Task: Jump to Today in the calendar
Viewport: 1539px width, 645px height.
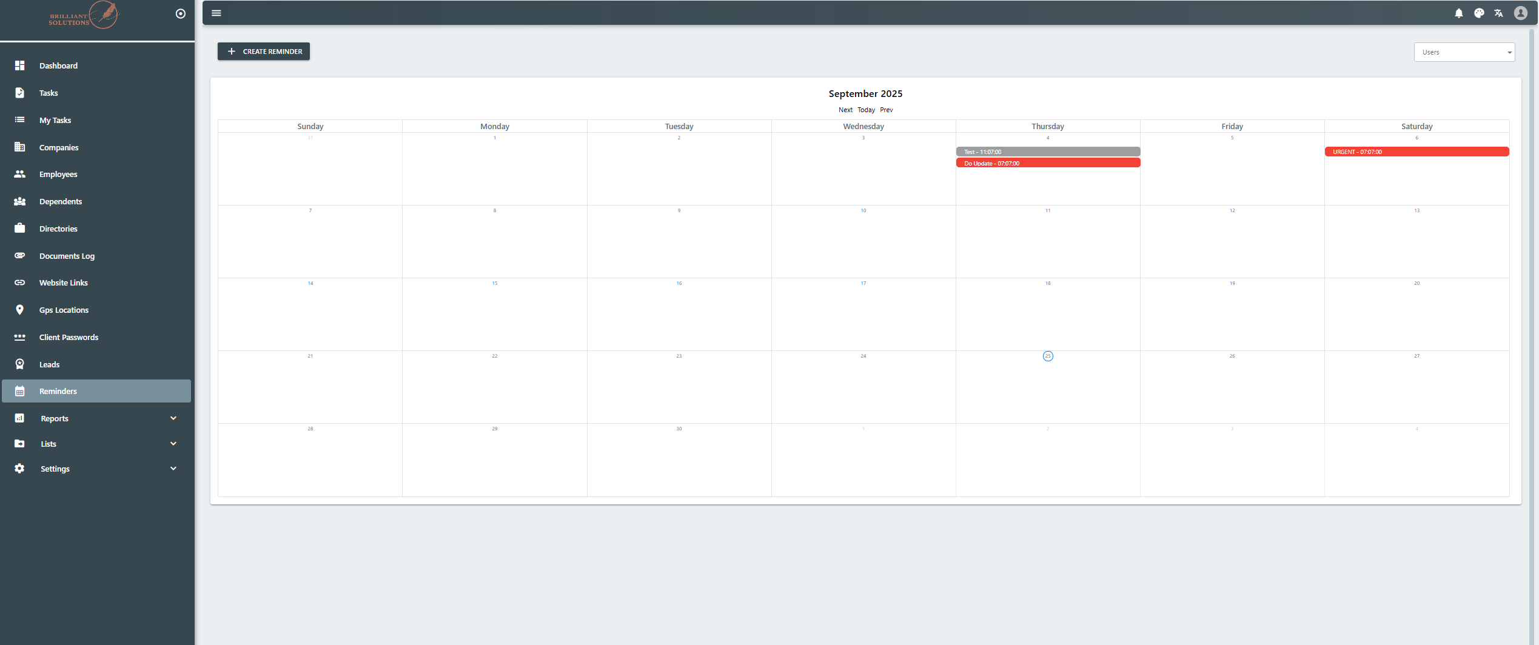Action: 866,110
